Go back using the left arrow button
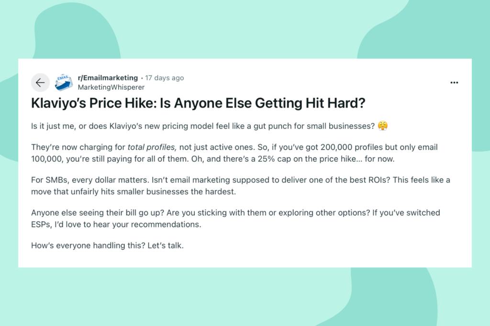This screenshot has height=326, width=490. 40,83
